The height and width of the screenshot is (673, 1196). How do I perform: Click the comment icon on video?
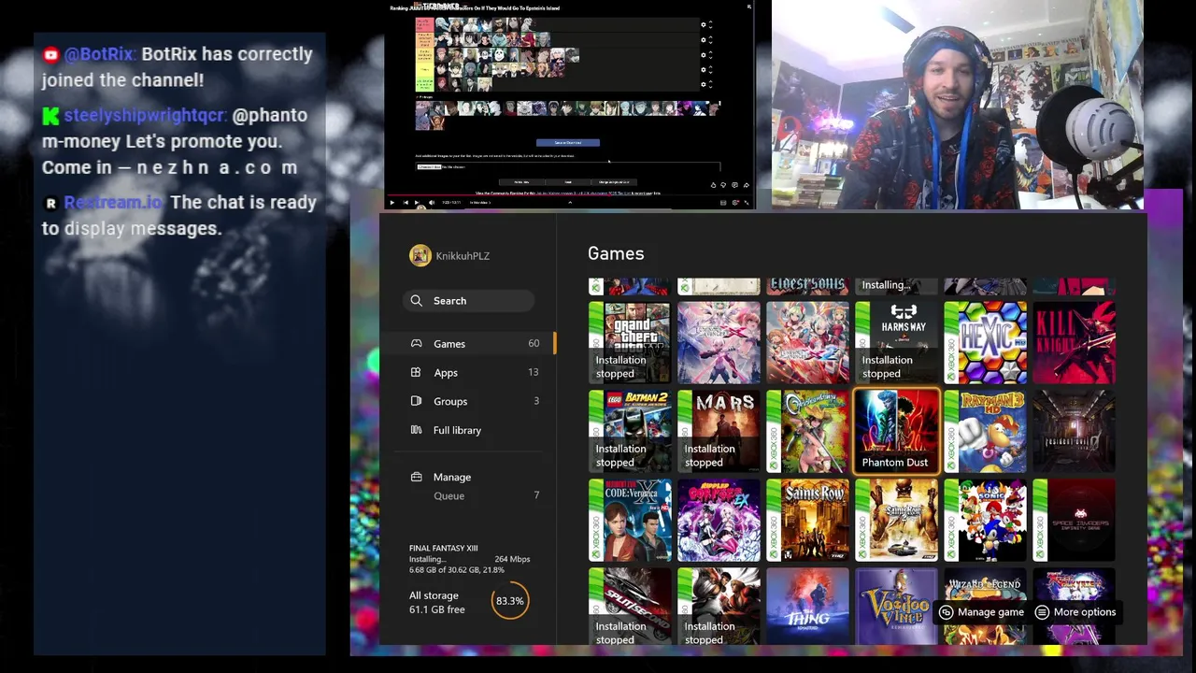(x=735, y=185)
